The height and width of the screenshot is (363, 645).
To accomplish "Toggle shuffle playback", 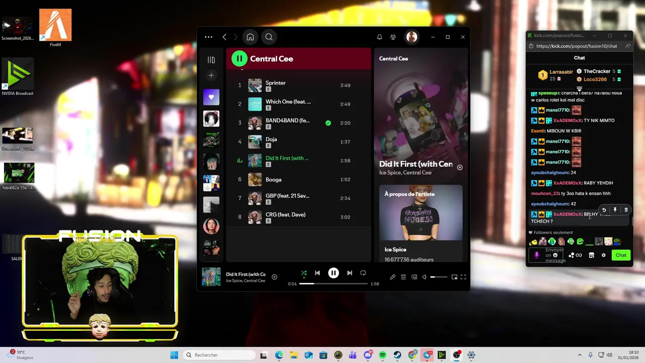I will point(304,273).
